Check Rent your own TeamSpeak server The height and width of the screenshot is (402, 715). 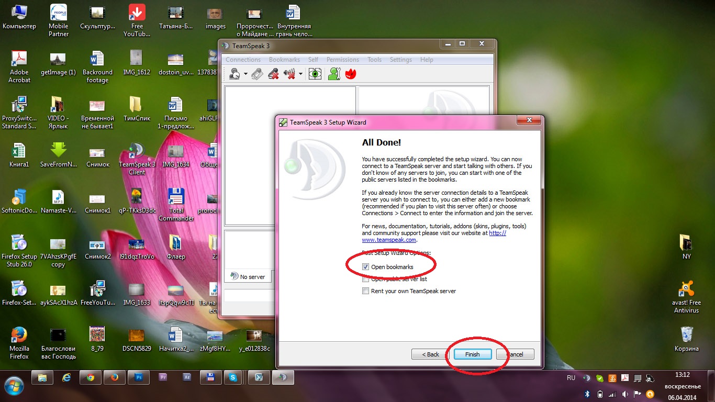coord(365,291)
